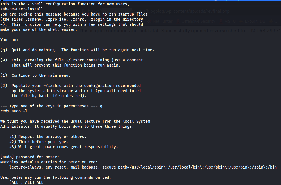Click the Offensive Security bookmark icon
This screenshot has width=281, height=185.
(x=178, y=21)
